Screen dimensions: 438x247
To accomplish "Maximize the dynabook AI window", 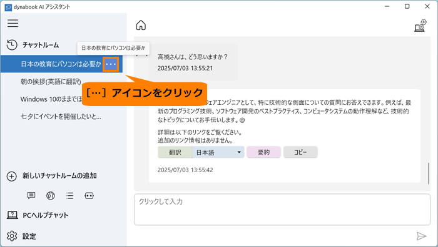I will (407, 6).
